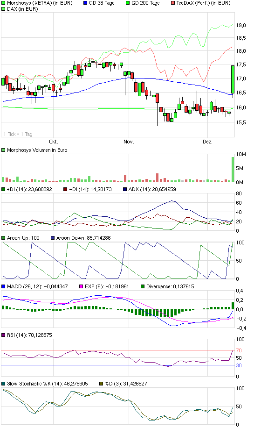
Task: Click the tall green volume bar in December
Action: point(233,169)
